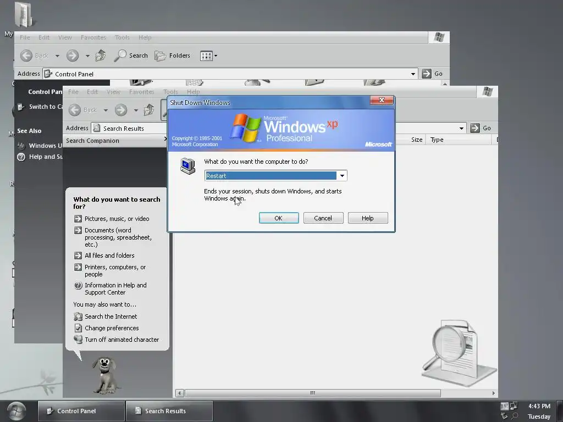Open File menu in Search Results window
This screenshot has height=422, width=563.
(x=73, y=92)
